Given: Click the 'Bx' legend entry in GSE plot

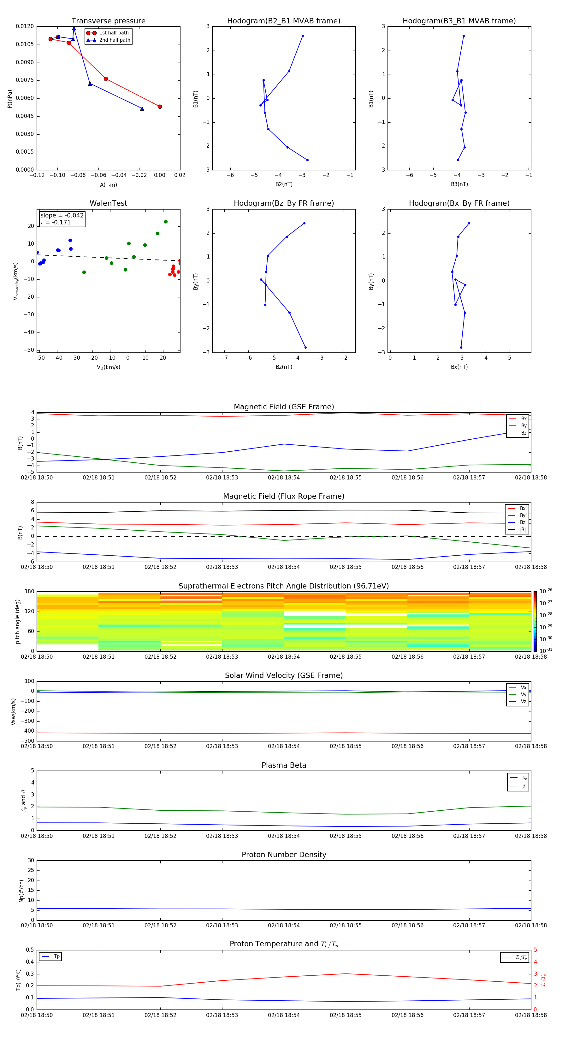Looking at the screenshot, I should (x=518, y=419).
